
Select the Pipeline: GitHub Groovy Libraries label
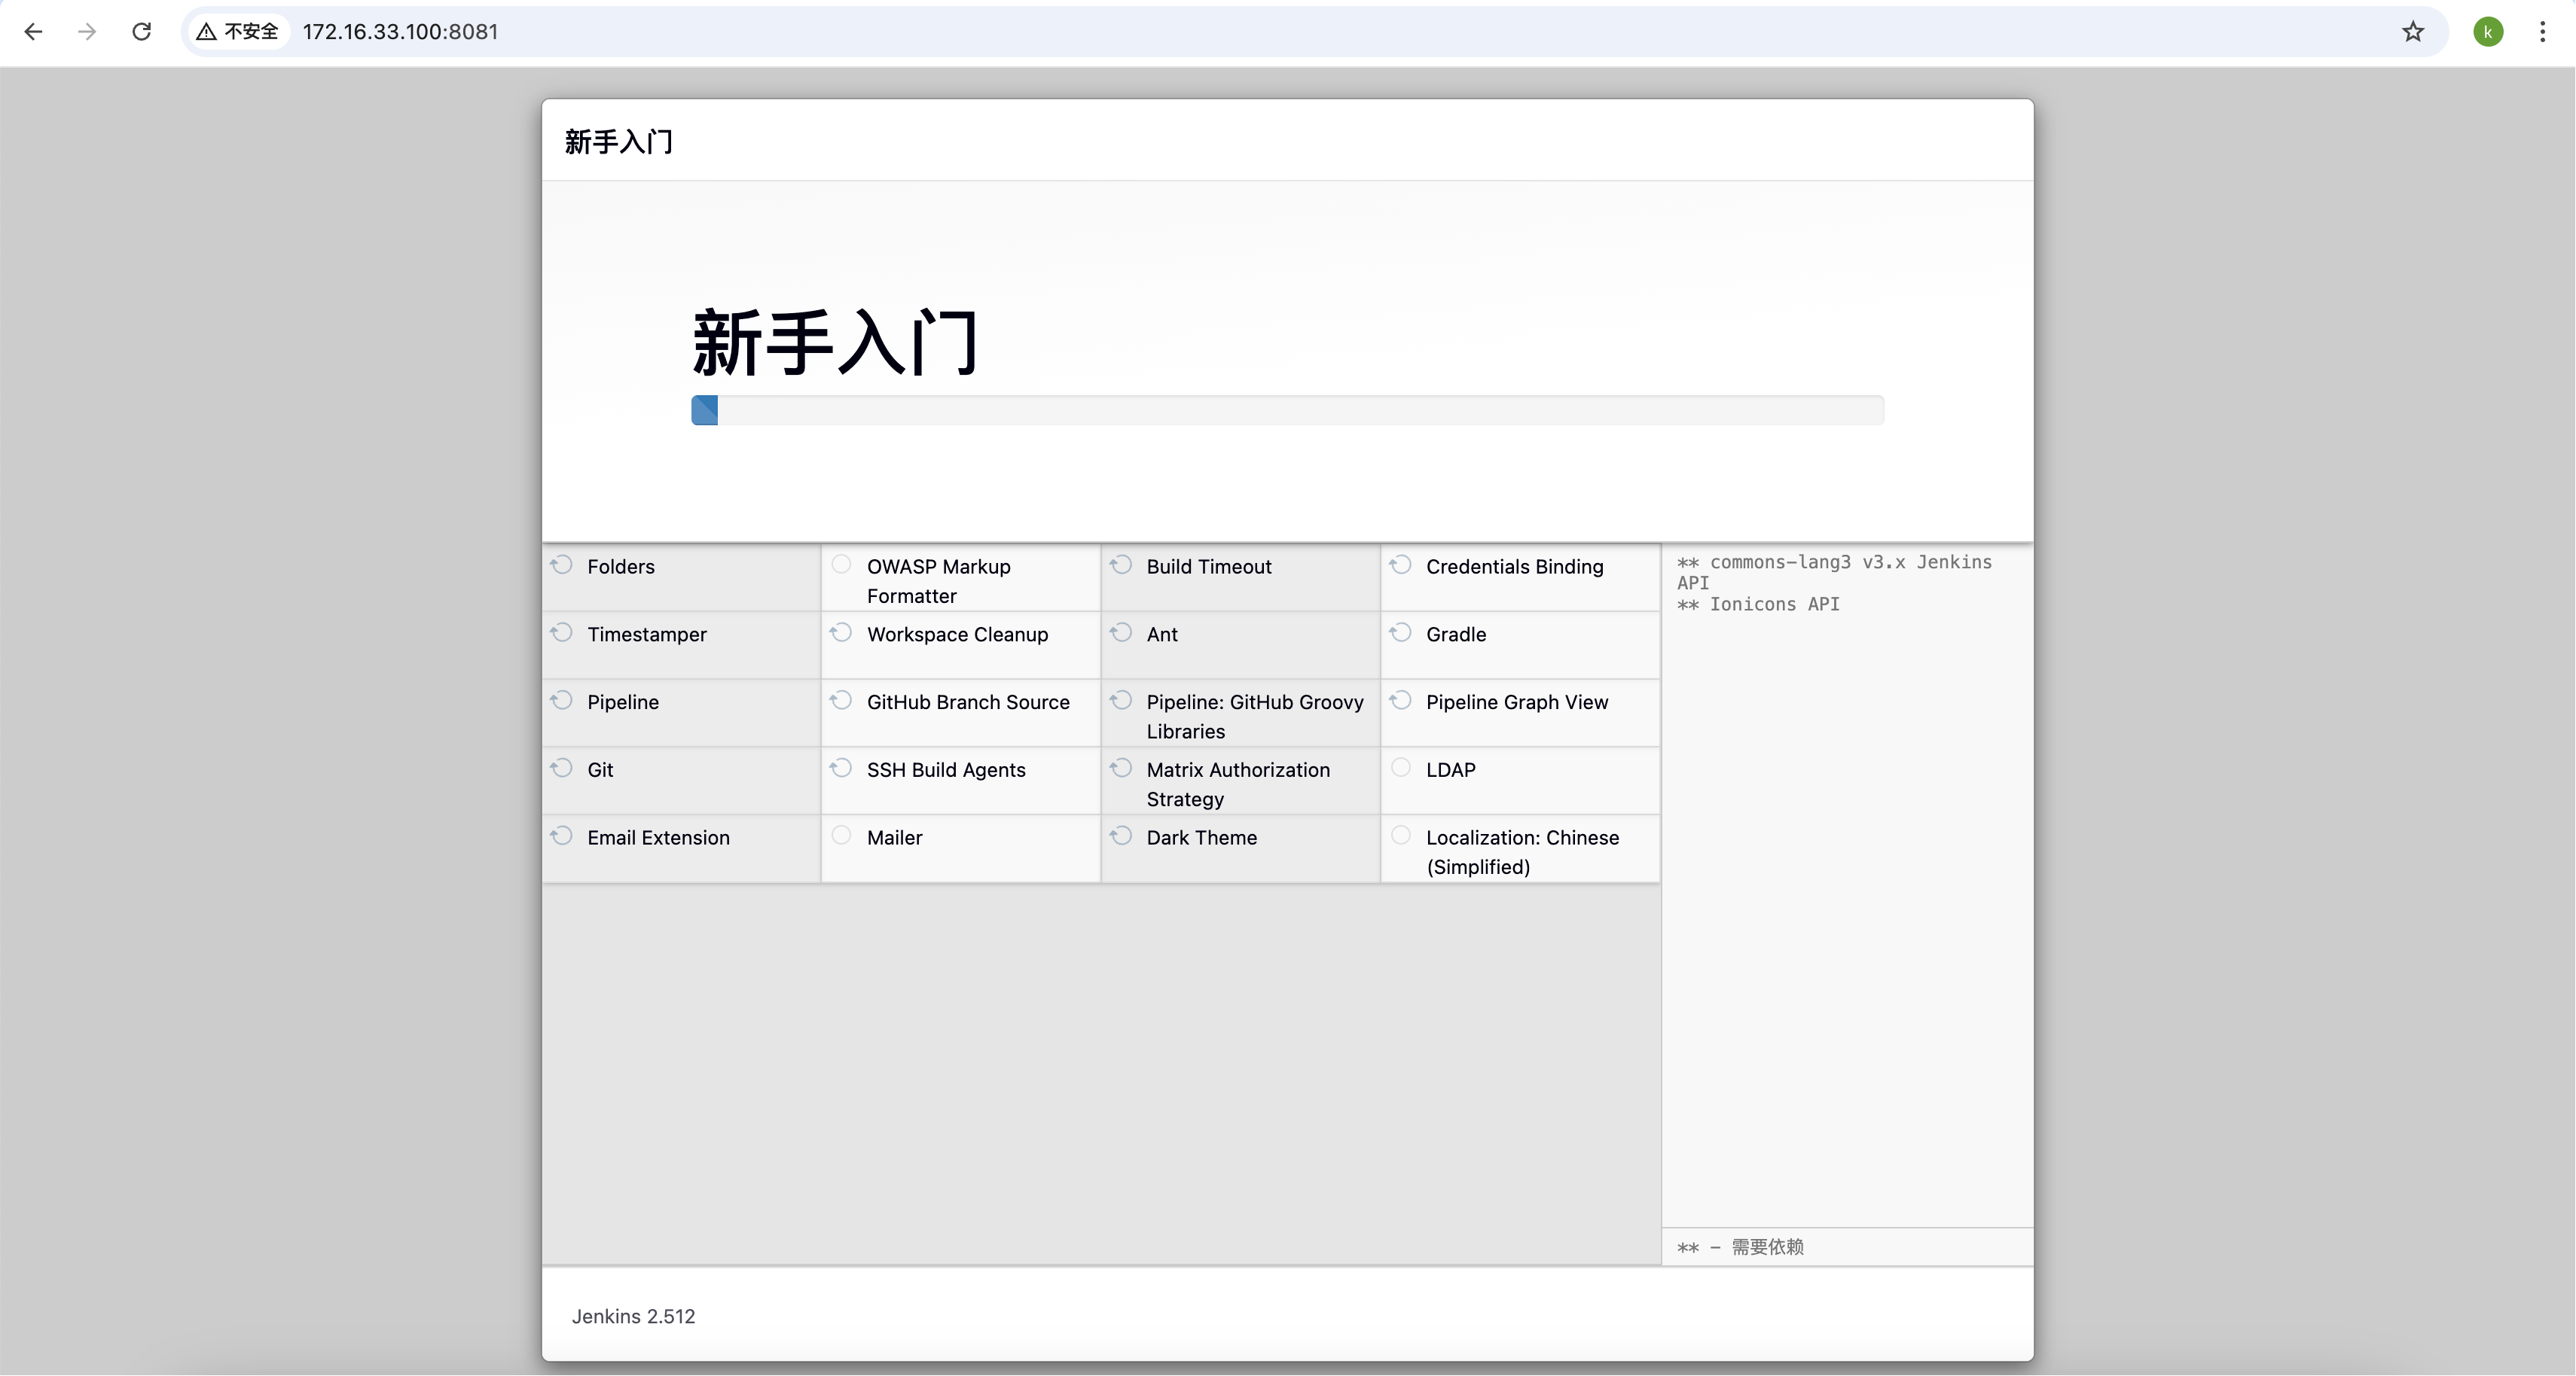click(x=1255, y=717)
